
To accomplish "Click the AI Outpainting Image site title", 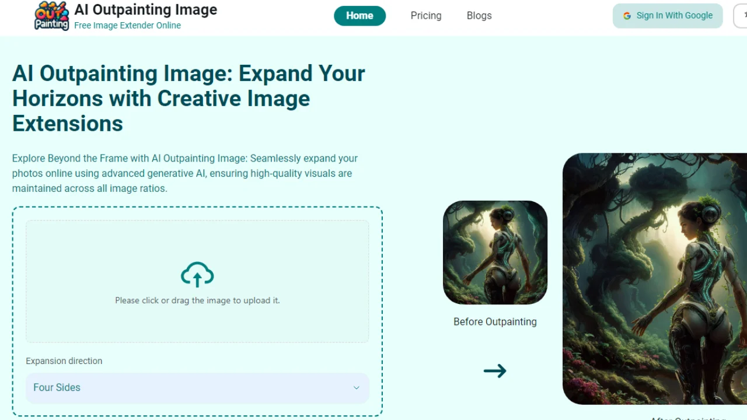I will point(145,9).
